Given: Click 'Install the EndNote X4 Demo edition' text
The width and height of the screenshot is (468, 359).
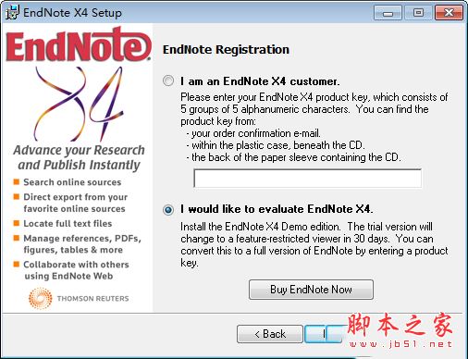Looking at the screenshot, I should [x=261, y=227].
